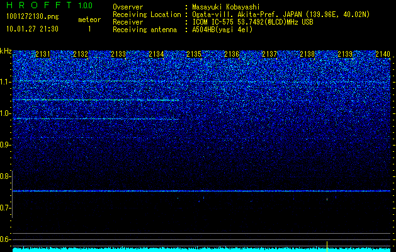The height and width of the screenshot is (252, 396).
Task: Select the filename 1001272130.png
Action: tap(33, 16)
